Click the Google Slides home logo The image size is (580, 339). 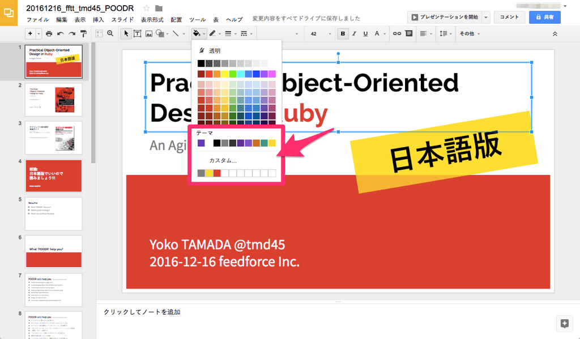8,13
